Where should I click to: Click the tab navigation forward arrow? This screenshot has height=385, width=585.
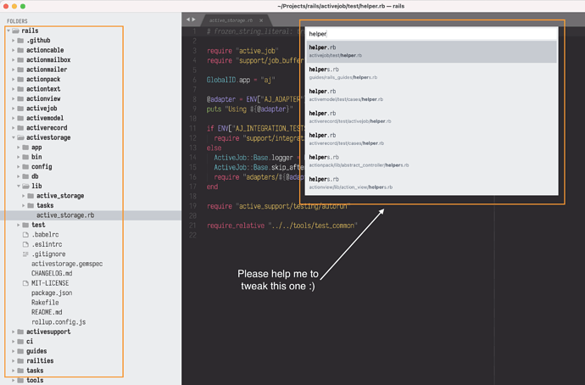click(194, 19)
